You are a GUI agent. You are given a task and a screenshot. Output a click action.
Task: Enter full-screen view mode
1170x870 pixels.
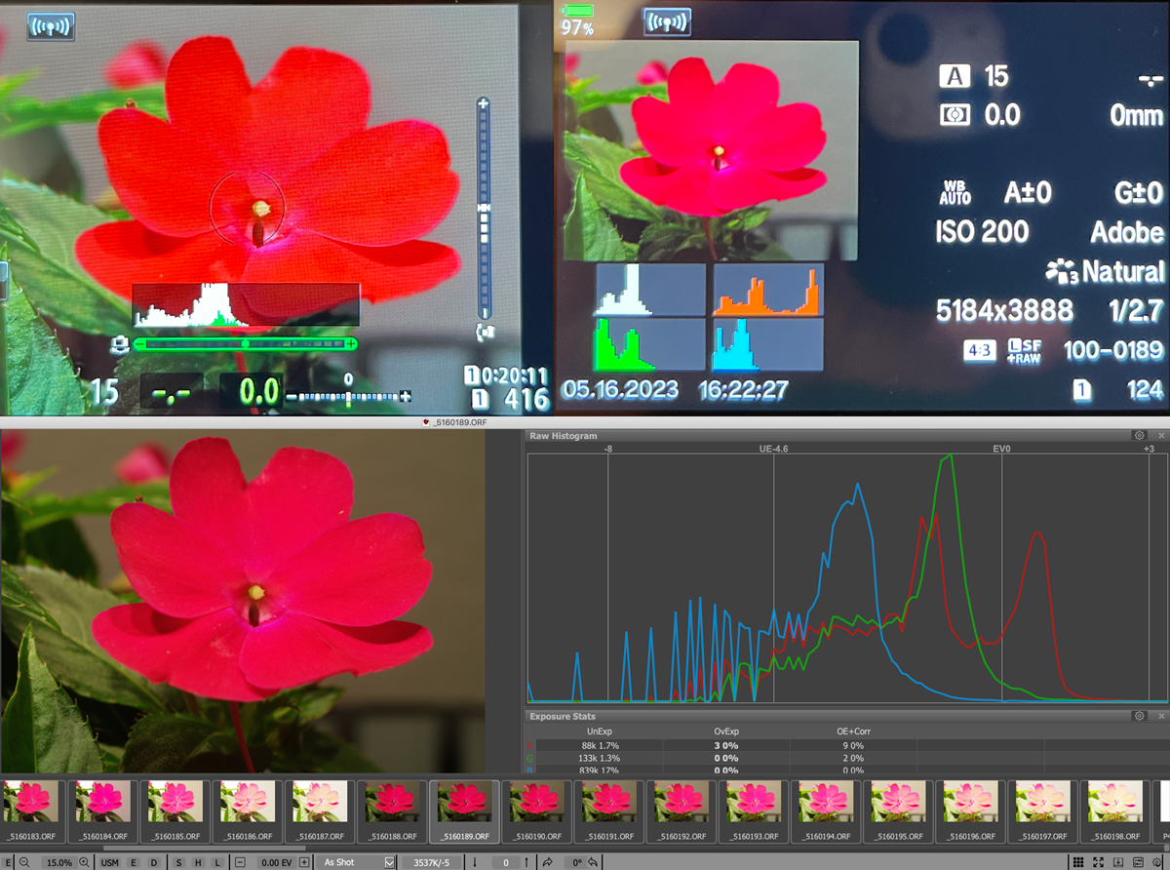pos(1099,862)
